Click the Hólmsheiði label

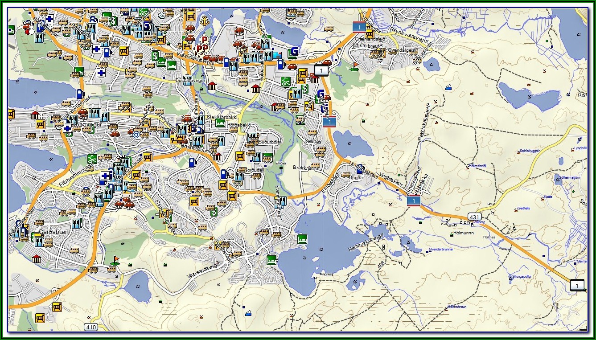pyautogui.click(x=477, y=166)
